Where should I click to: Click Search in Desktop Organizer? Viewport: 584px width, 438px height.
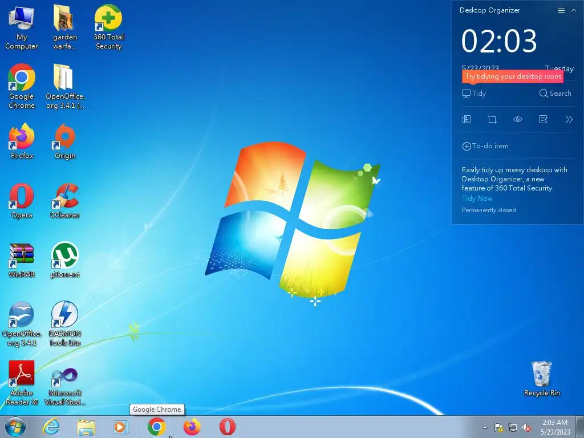[x=555, y=94]
